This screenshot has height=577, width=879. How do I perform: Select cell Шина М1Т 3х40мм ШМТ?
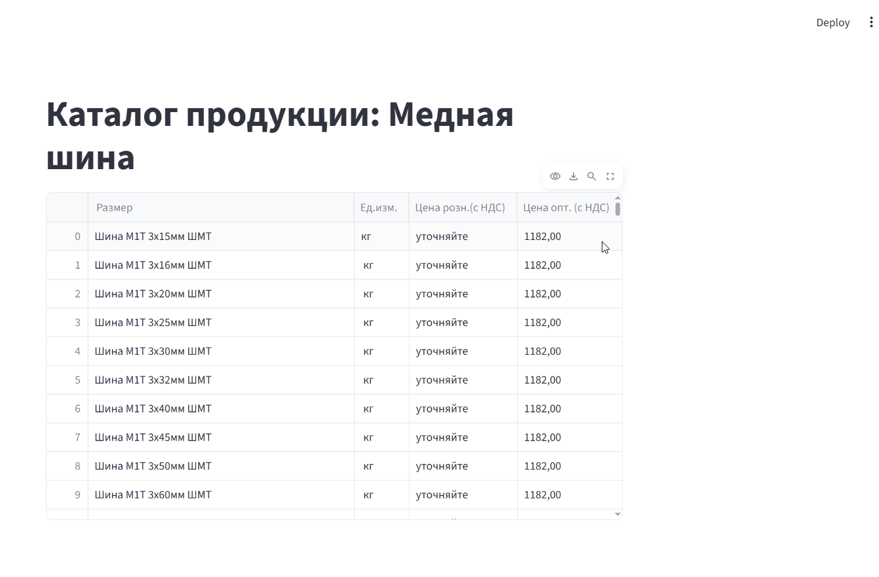point(221,409)
